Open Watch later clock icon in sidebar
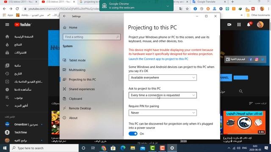This screenshot has height=152, width=271. coord(7,90)
